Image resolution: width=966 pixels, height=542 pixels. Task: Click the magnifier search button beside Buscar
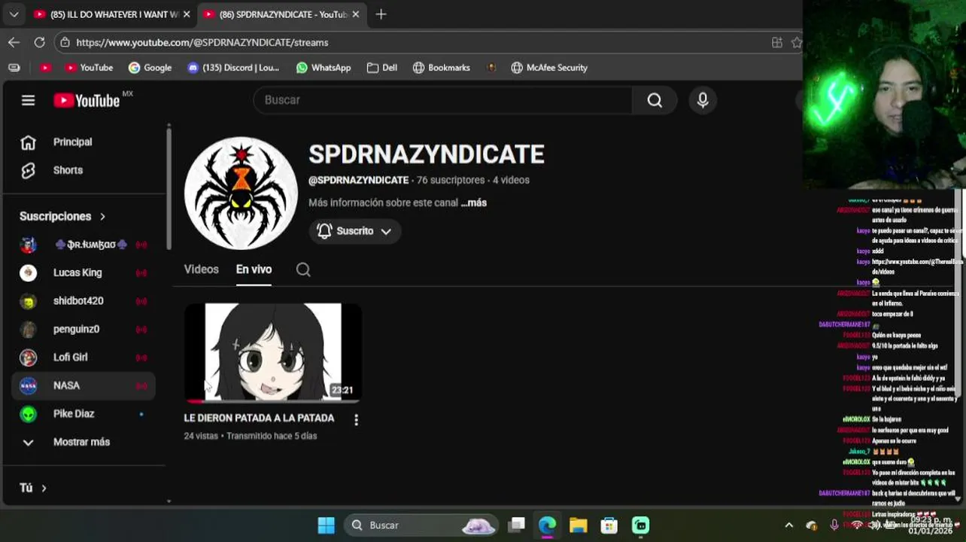click(x=655, y=100)
